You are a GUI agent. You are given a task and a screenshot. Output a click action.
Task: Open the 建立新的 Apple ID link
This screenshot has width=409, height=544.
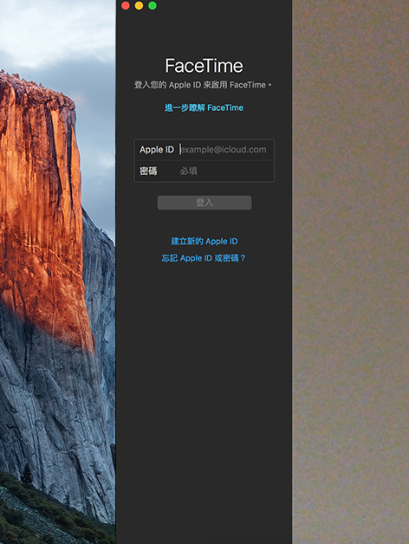pyautogui.click(x=204, y=241)
